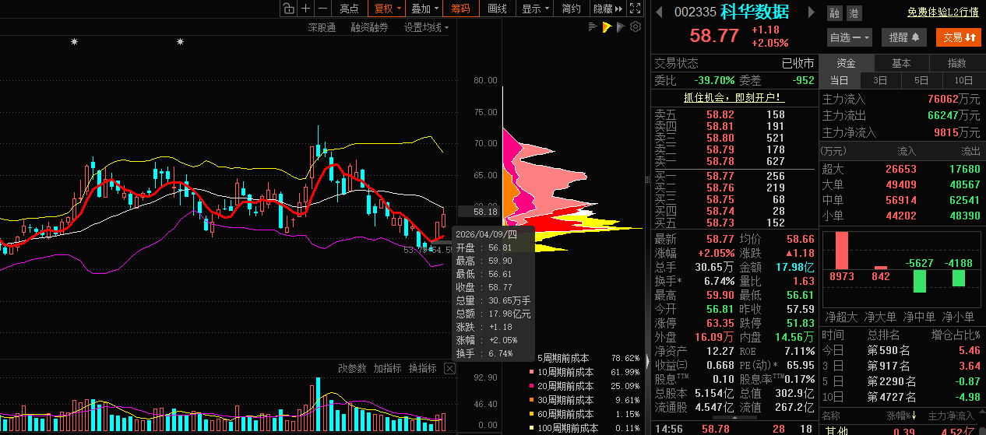Click the unlock padlock icon in chart toolbar
This screenshot has height=435, width=986.
click(x=289, y=9)
